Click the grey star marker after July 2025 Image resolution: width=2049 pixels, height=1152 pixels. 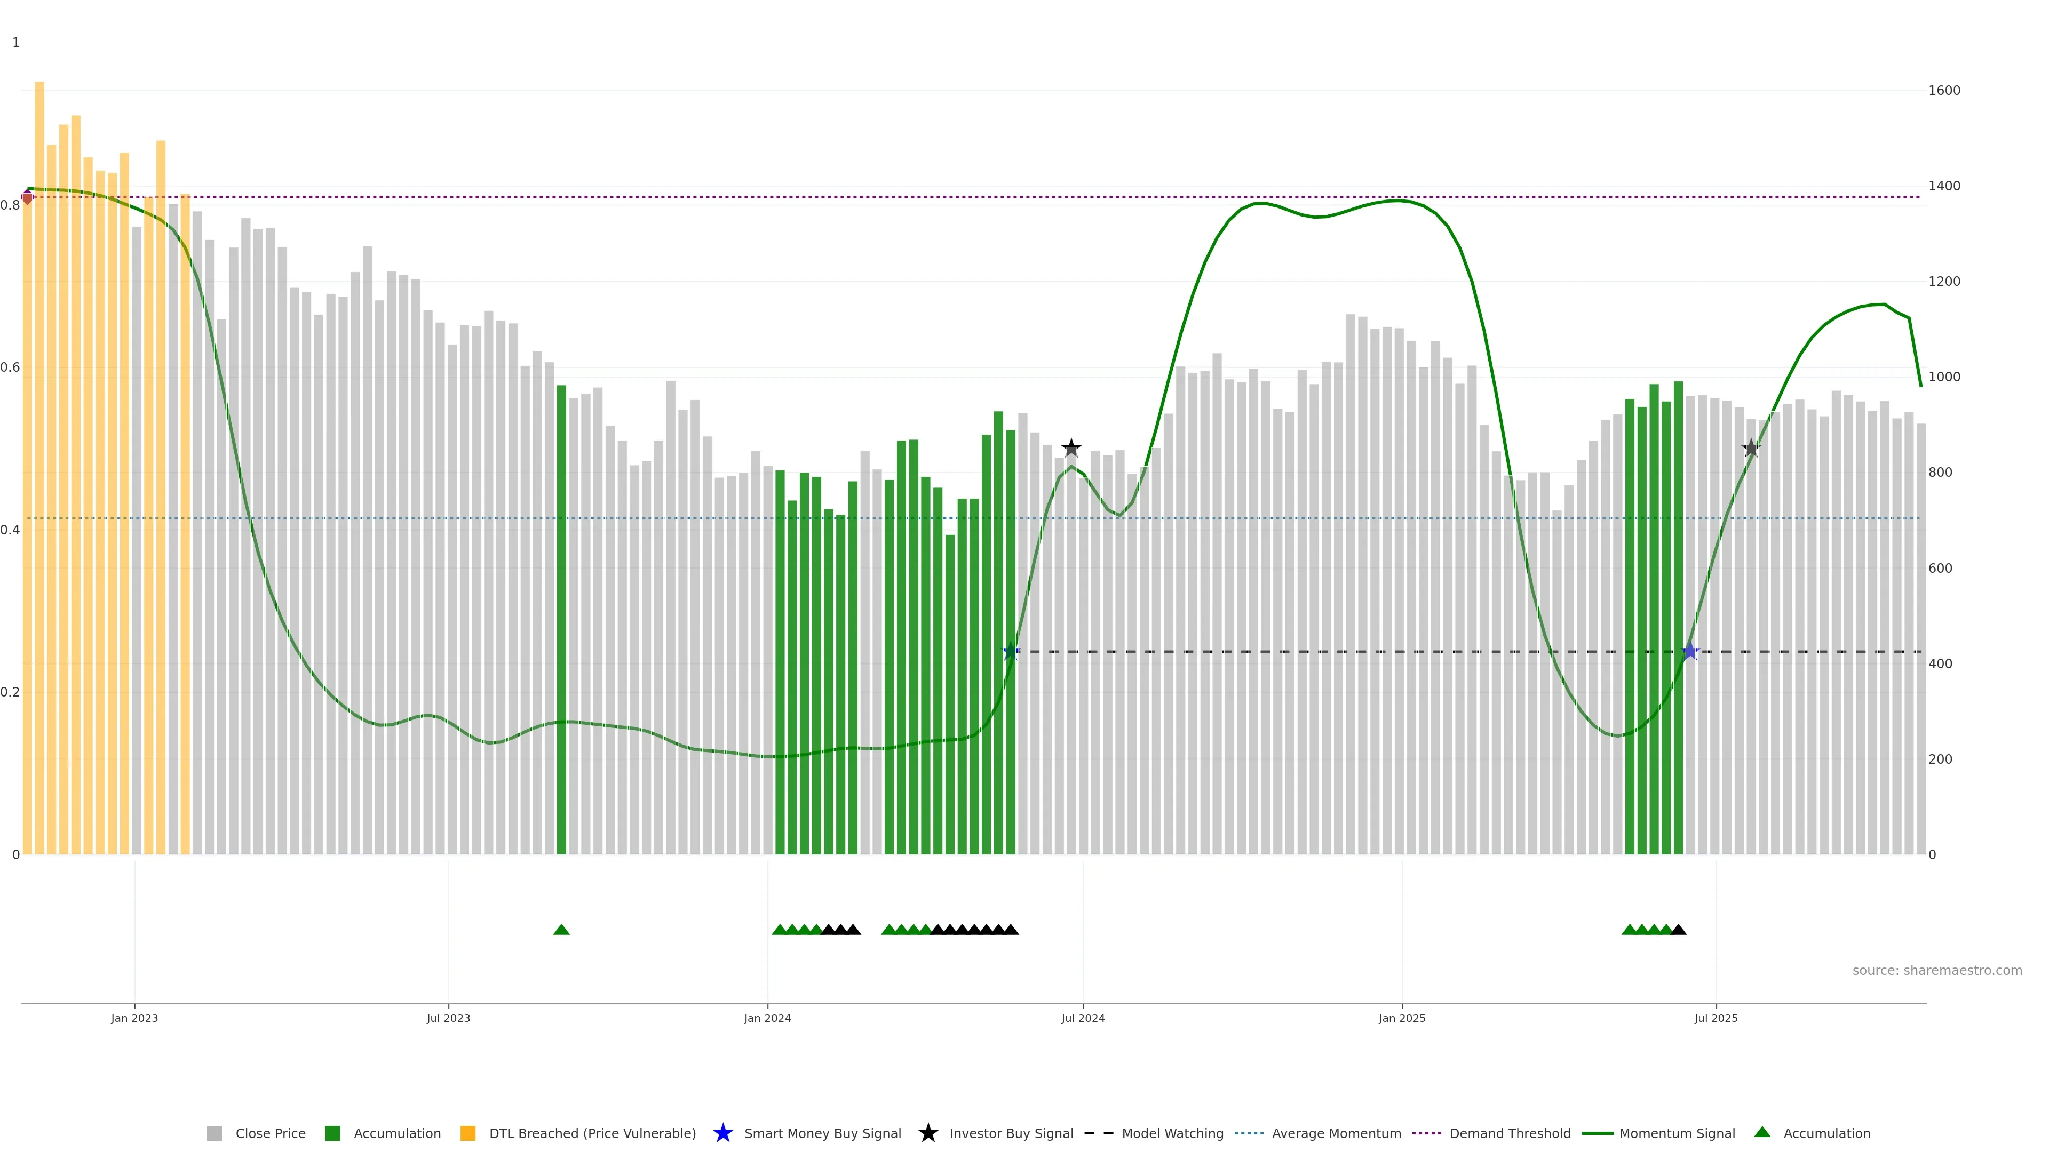pyautogui.click(x=1751, y=449)
